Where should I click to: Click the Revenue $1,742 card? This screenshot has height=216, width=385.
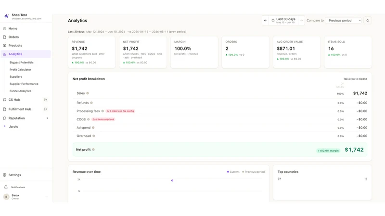[91, 52]
